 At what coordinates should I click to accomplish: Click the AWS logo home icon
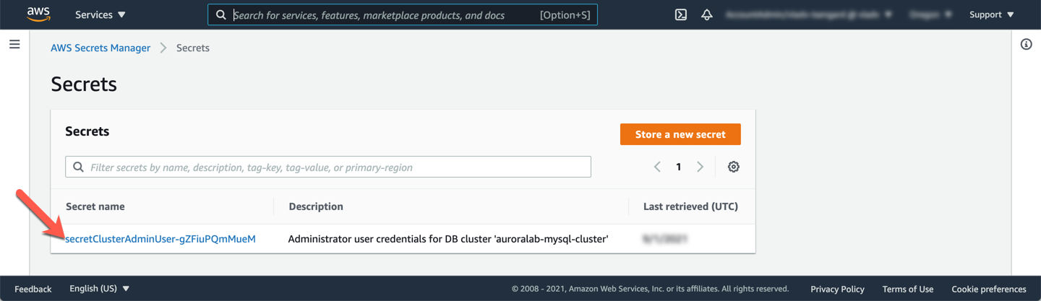(38, 14)
